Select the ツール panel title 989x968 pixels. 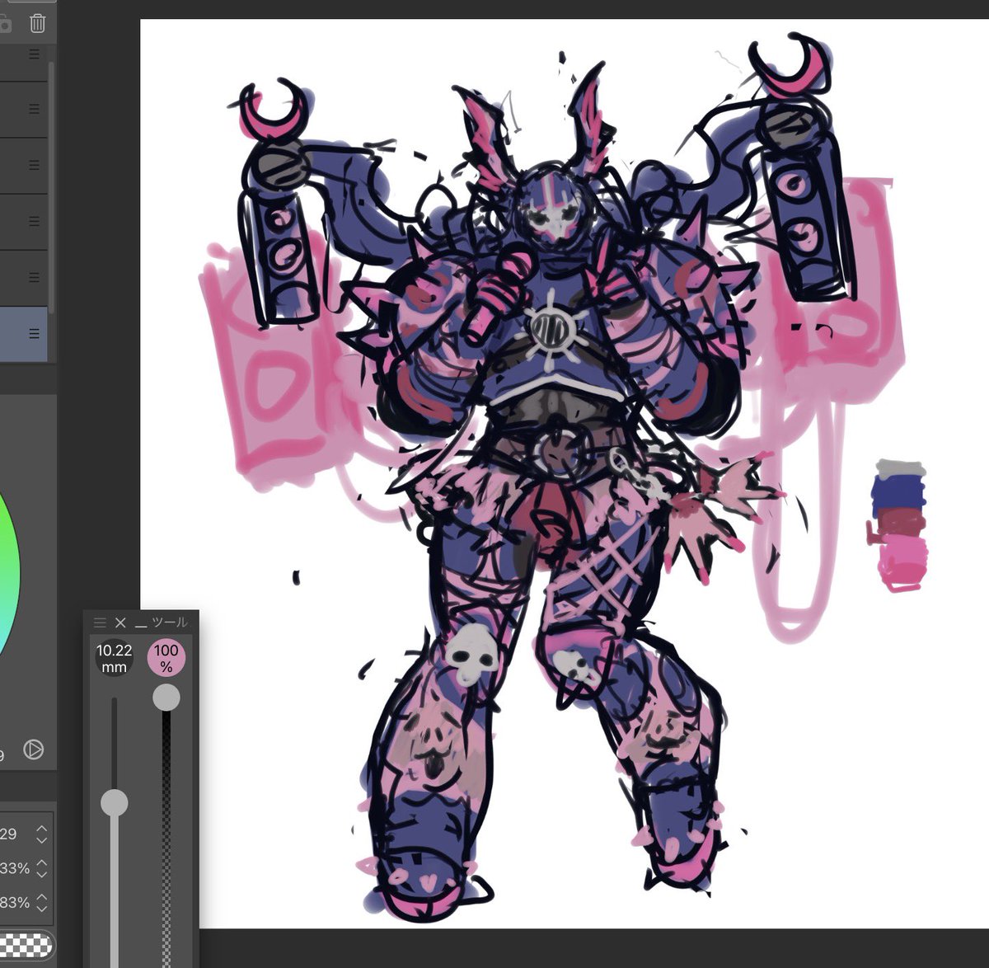point(169,623)
